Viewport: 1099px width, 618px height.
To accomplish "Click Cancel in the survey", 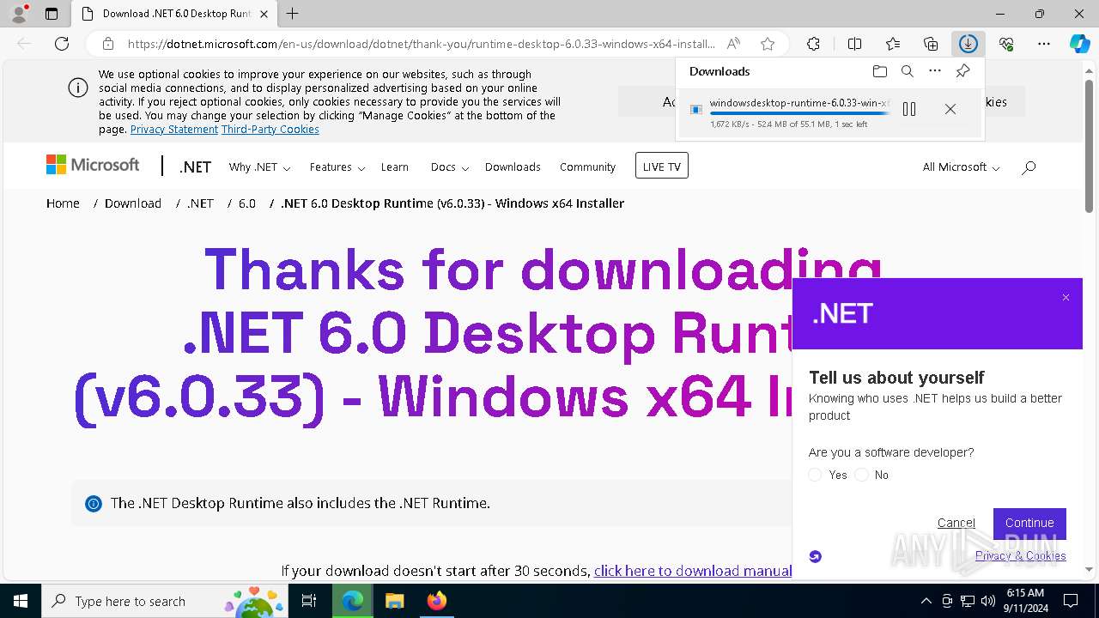I will (956, 523).
